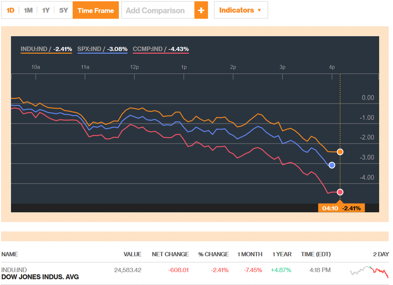Image resolution: width=393 pixels, height=285 pixels.
Task: Click the SPX:IND legend label
Action: (x=102, y=49)
